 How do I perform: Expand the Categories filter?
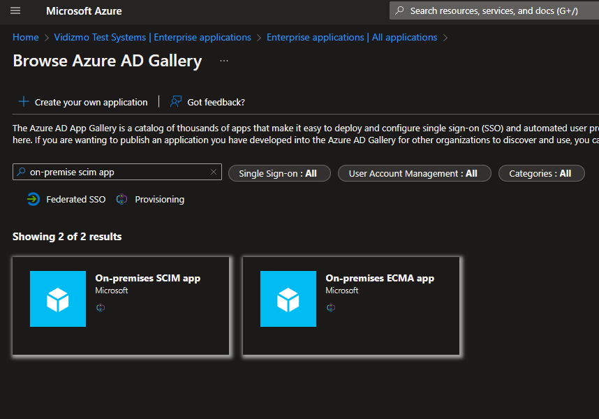tap(540, 173)
